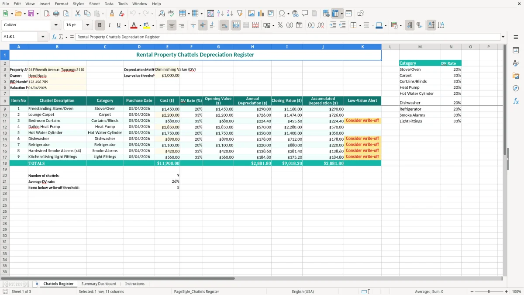Open Find & Replace
524x295 pixels.
[x=162, y=14]
